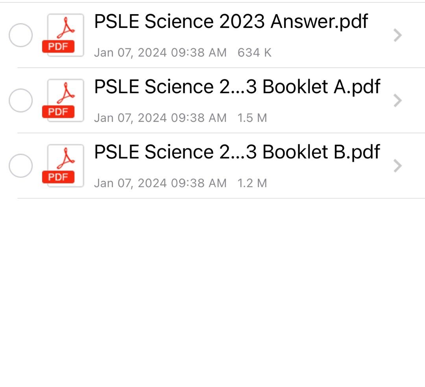Screen dimensions: 425x387
Task: Expand details with the chevron beside Booklet B
Action: pos(398,166)
